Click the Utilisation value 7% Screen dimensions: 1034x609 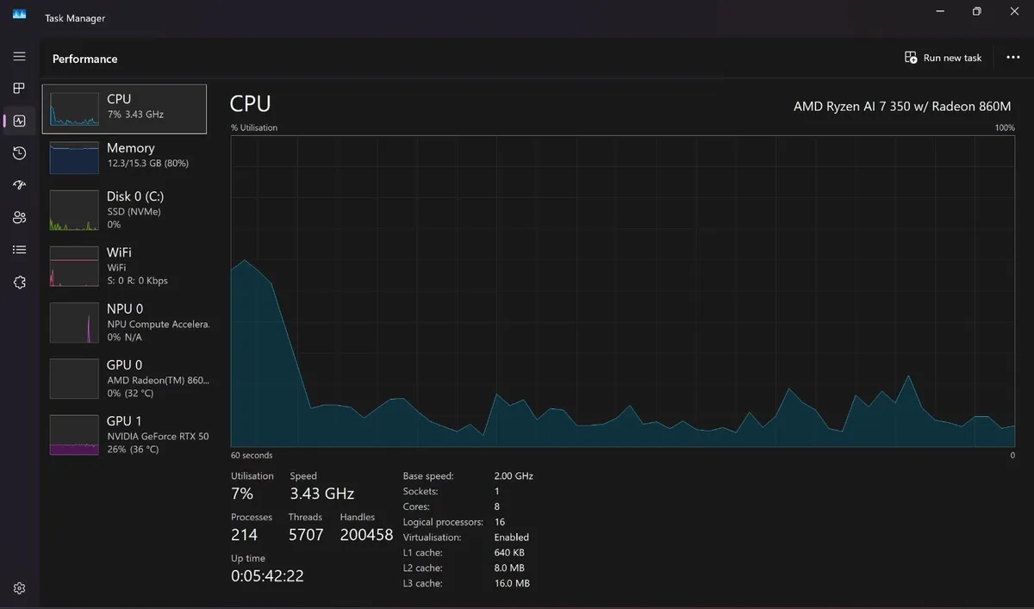point(242,494)
